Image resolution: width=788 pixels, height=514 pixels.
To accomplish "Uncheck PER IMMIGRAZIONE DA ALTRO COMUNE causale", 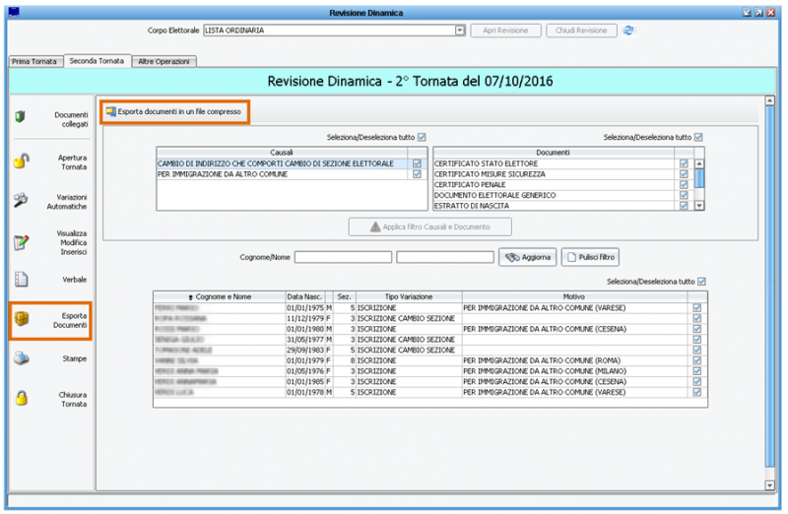I will coord(418,174).
